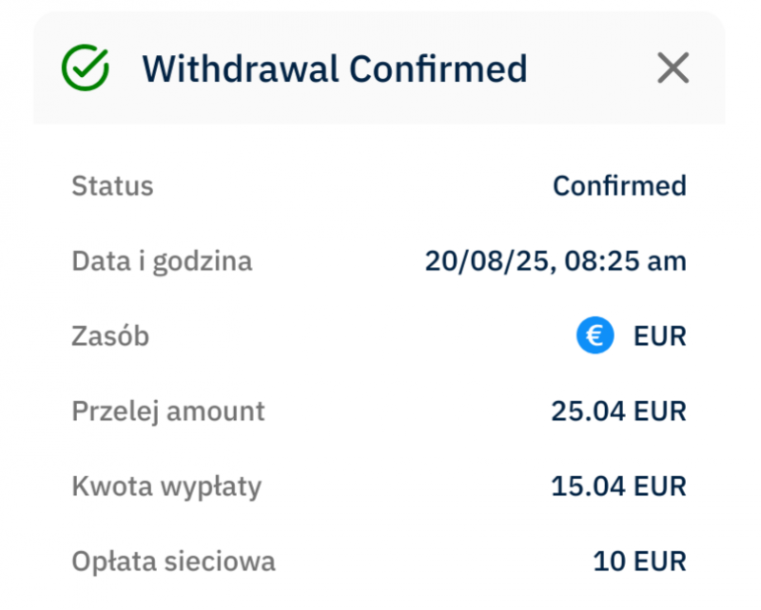
Task: Click the Confirmed value in Status row
Action: pyautogui.click(x=619, y=185)
